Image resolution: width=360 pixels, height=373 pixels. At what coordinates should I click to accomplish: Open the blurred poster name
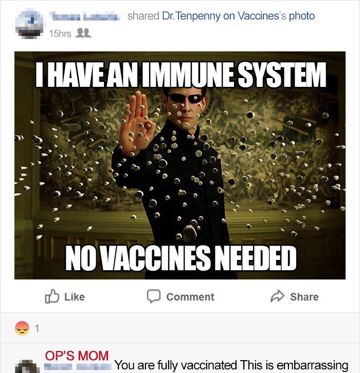click(x=85, y=16)
